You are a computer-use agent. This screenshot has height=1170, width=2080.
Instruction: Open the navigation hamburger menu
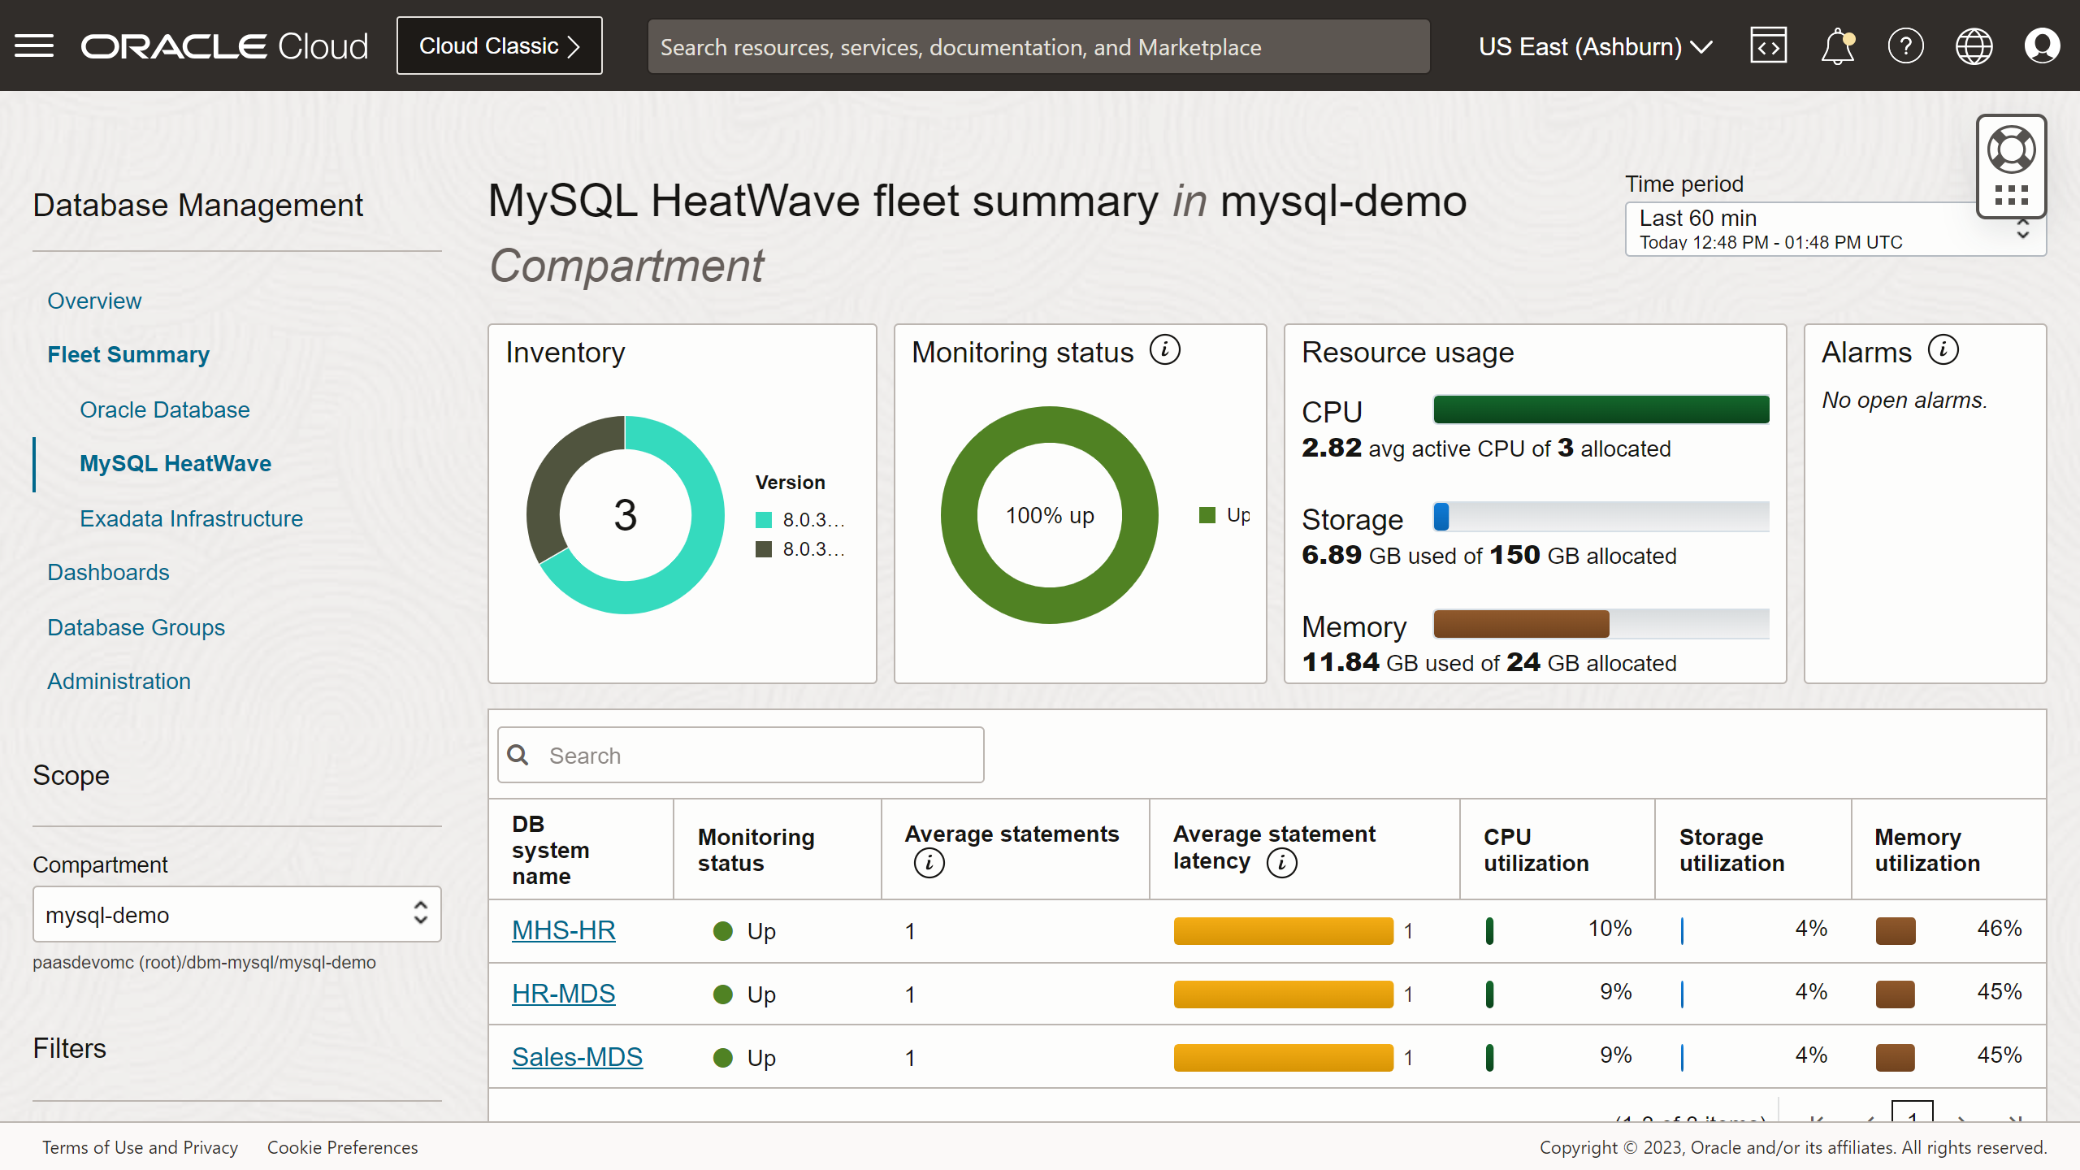point(34,45)
